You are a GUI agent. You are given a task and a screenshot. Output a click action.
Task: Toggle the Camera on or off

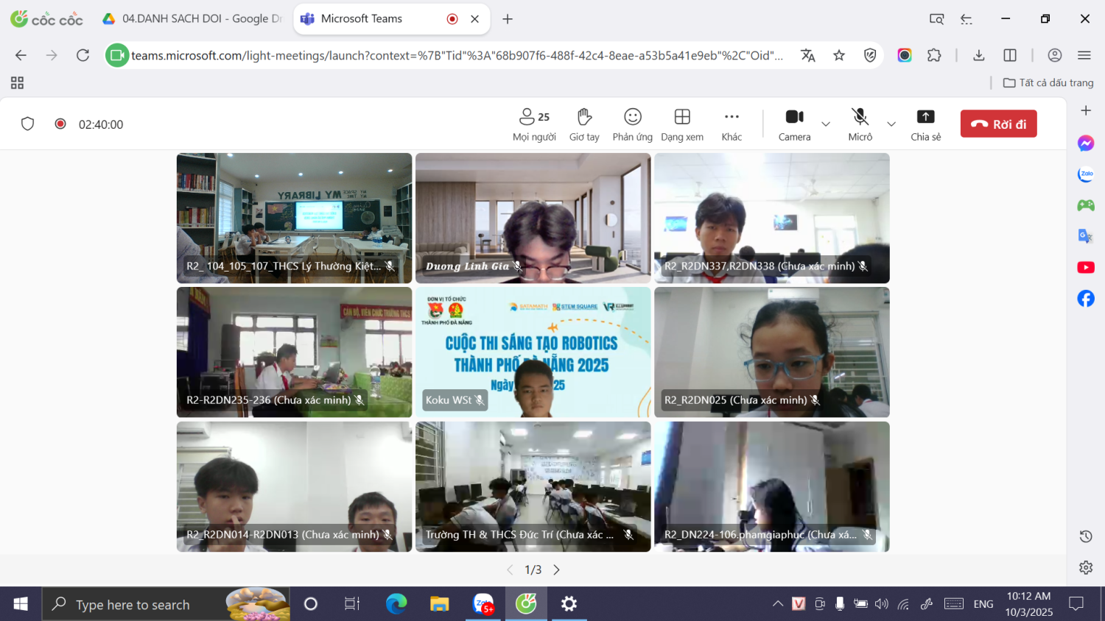point(794,124)
